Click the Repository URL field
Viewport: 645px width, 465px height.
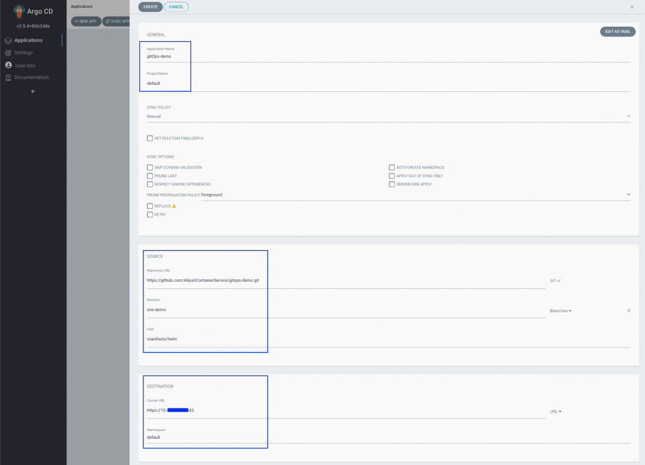point(346,281)
